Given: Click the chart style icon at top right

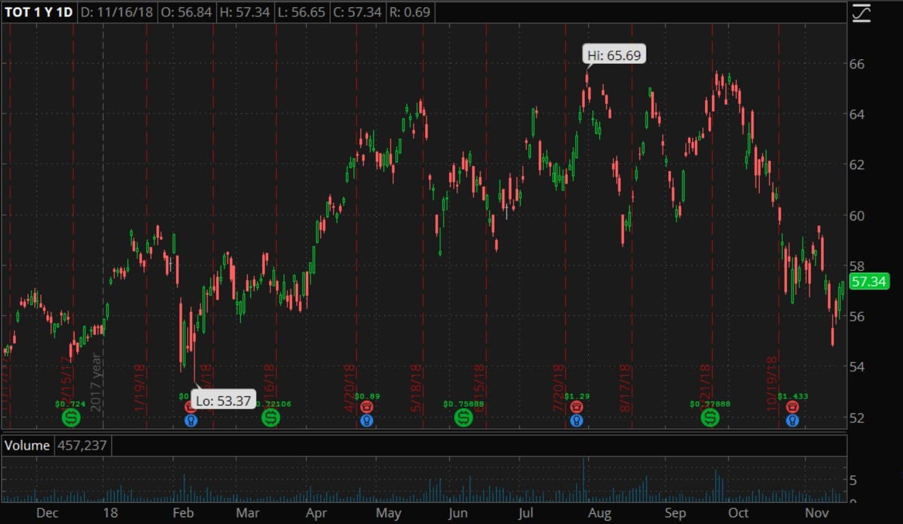Looking at the screenshot, I should (861, 13).
